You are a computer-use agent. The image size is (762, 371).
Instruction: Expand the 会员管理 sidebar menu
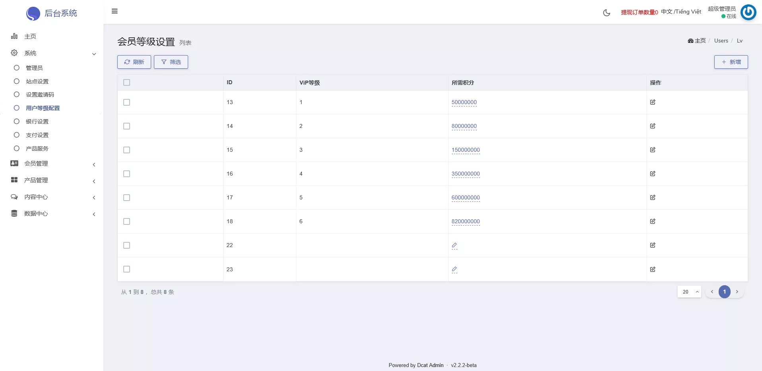point(36,164)
